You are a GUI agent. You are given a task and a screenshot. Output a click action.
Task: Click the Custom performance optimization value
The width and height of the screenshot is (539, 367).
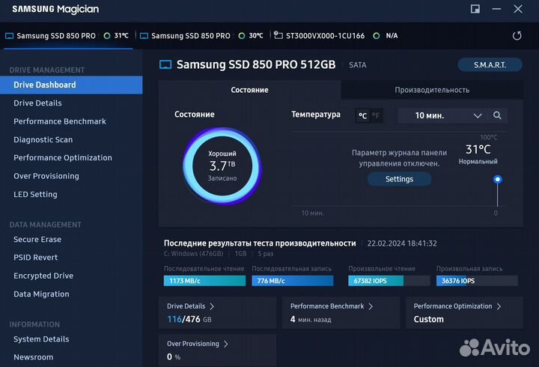pos(429,319)
